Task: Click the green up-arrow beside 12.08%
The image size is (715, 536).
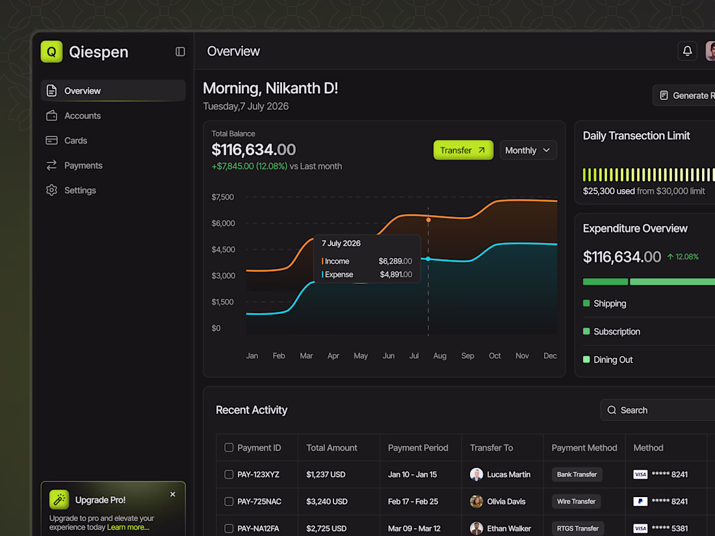Action: (x=670, y=257)
